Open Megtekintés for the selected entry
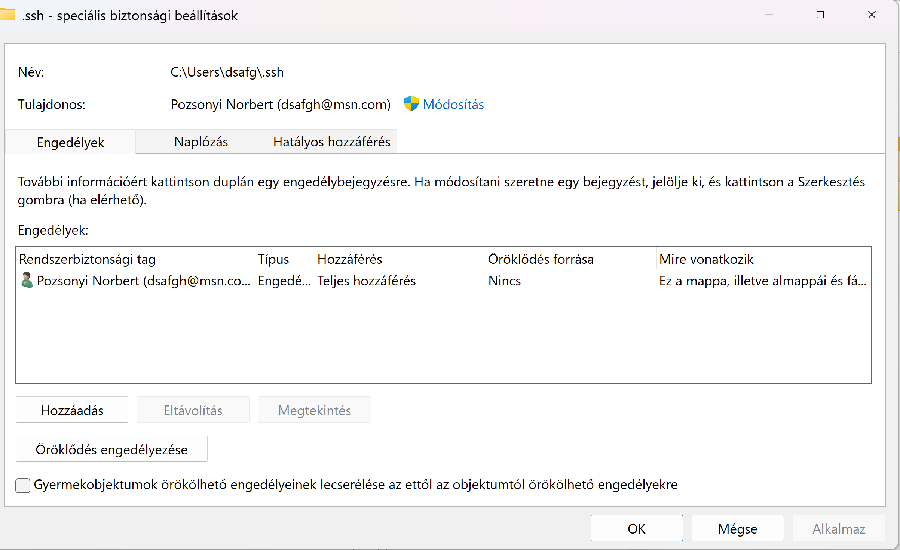The image size is (900, 550). (314, 410)
